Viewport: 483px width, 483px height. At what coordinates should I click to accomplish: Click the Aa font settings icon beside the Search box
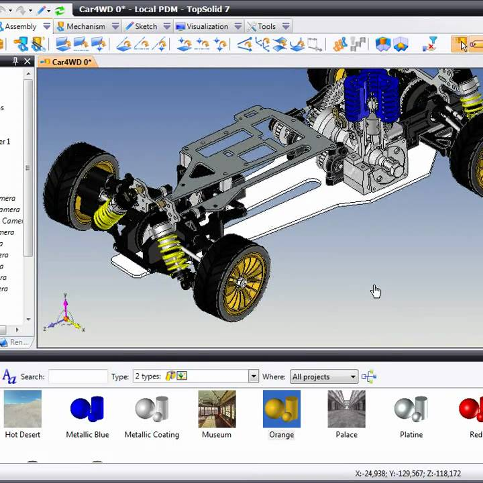point(9,376)
